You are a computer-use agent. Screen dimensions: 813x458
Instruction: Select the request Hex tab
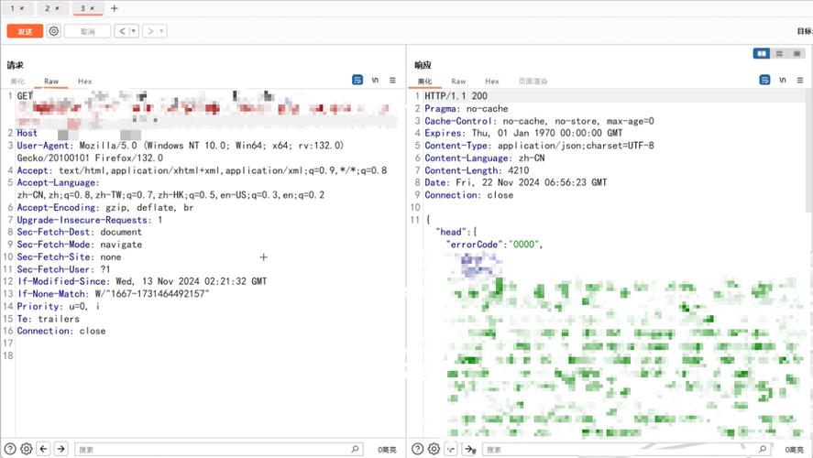[x=85, y=82]
